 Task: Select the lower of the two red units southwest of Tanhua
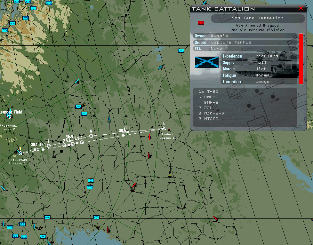click(x=149, y=155)
